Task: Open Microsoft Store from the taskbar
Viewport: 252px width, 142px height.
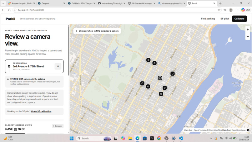Action: [x=145, y=138]
